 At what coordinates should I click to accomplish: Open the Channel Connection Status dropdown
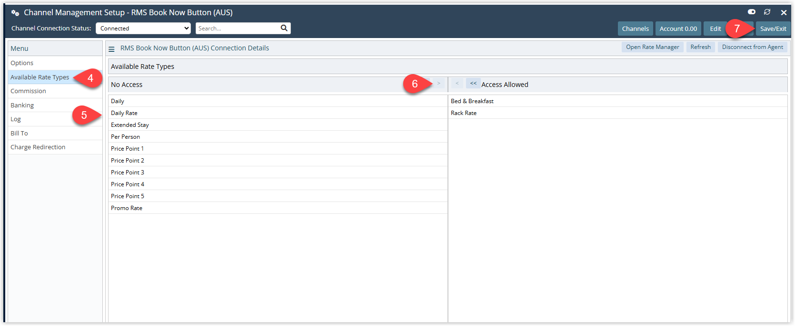(x=143, y=29)
